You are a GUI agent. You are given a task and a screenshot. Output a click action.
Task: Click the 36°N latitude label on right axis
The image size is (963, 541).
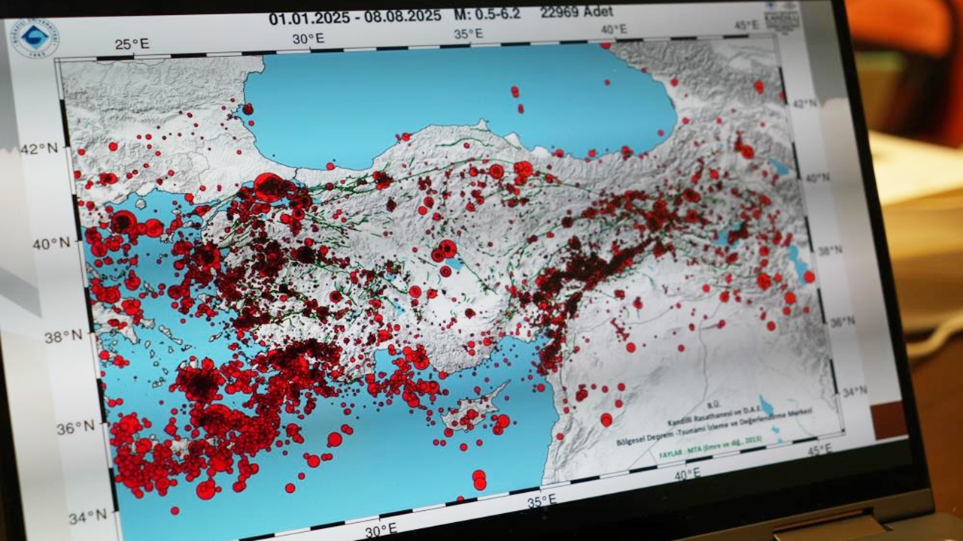tap(842, 321)
